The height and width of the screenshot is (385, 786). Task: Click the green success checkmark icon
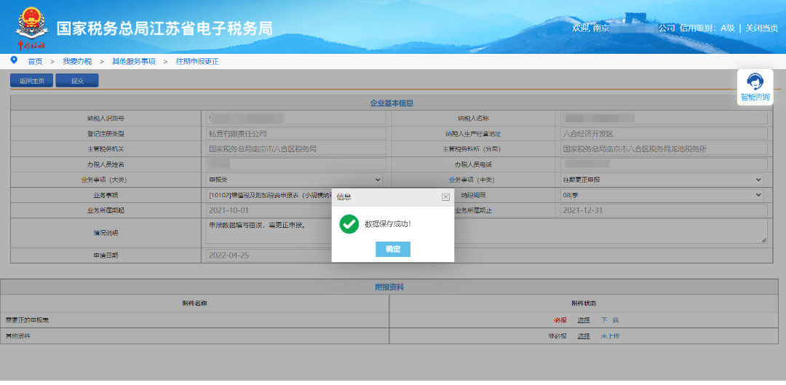[349, 224]
